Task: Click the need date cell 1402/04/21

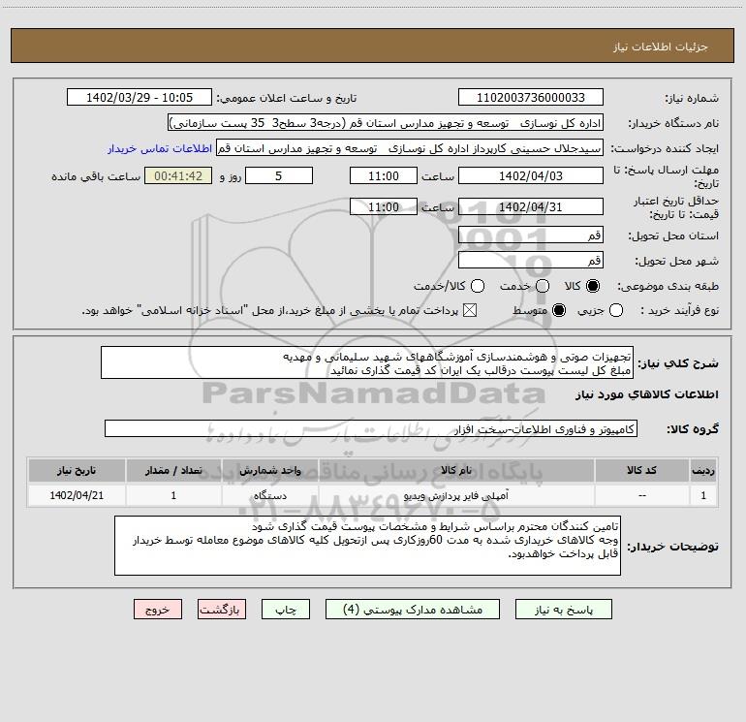Action: coord(77,496)
